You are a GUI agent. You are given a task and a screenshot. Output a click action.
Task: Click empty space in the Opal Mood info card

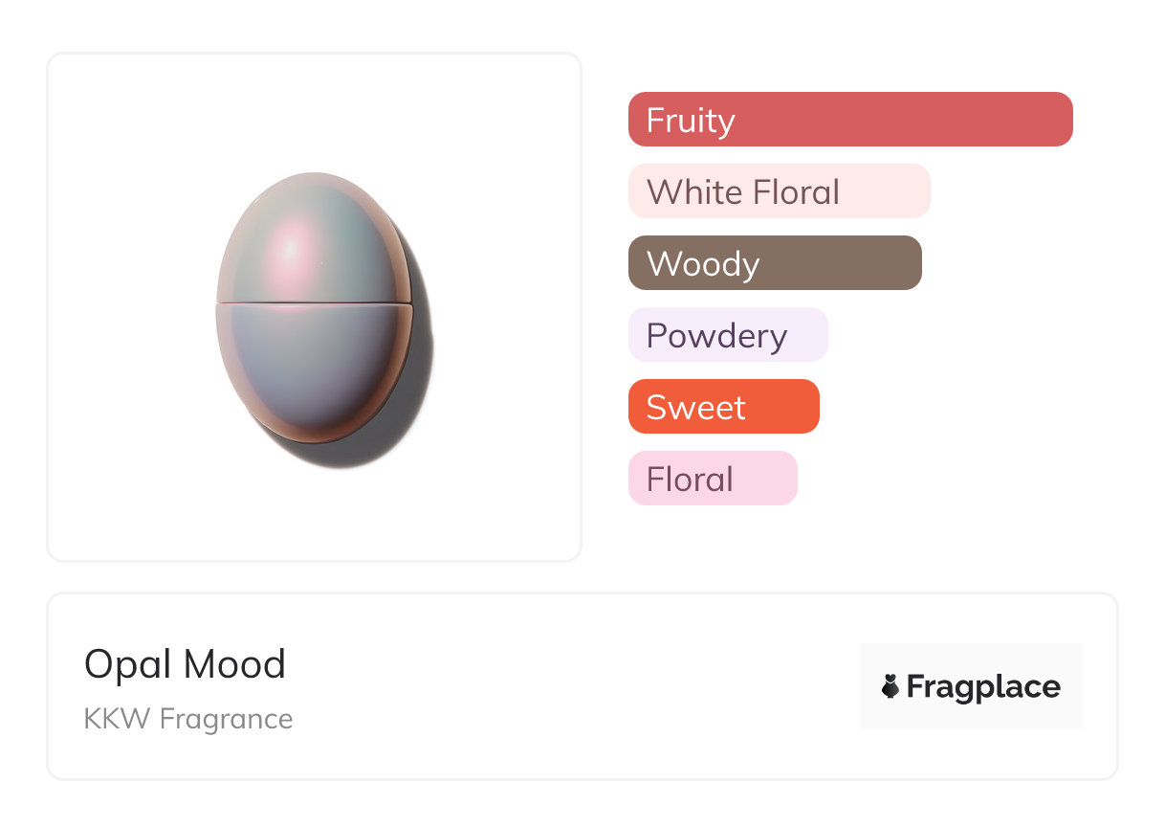tap(574, 687)
